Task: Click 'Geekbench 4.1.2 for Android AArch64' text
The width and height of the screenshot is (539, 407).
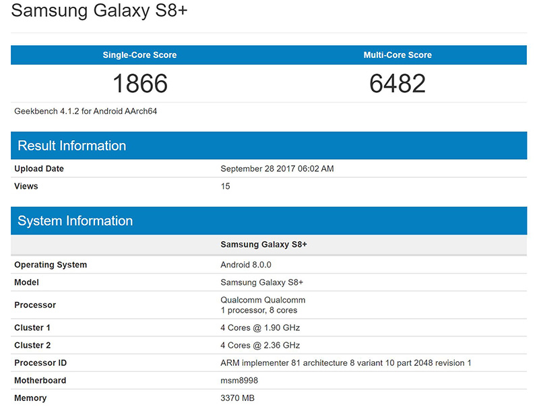Action: 86,111
